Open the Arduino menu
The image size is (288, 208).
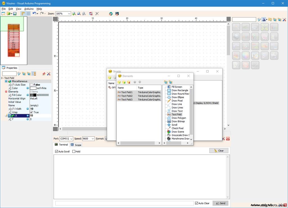[x=29, y=9]
